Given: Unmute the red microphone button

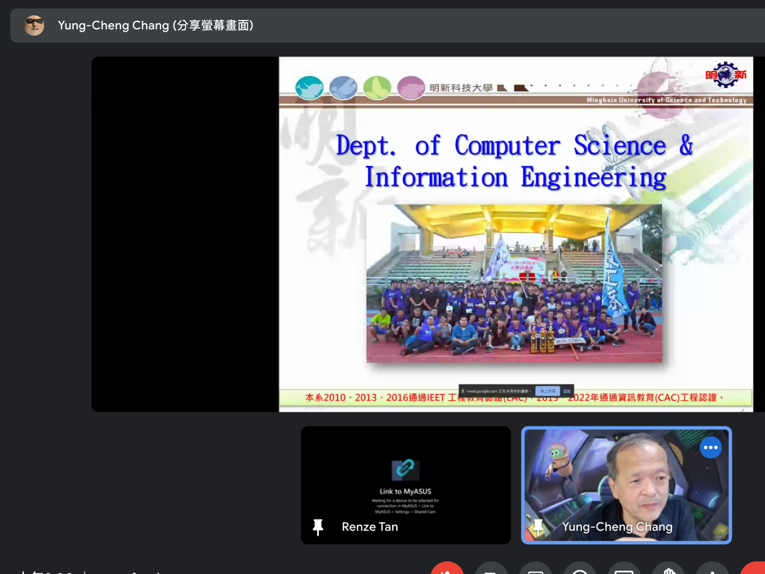Looking at the screenshot, I should tap(447, 570).
